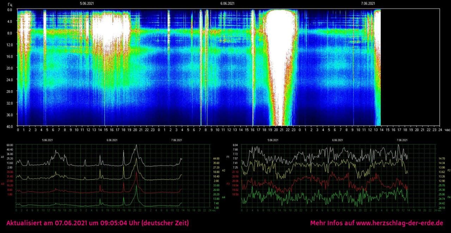Click the www.herzschlag-der-erde.de website text
Viewport: 451px width, 233px height.
click(x=399, y=223)
